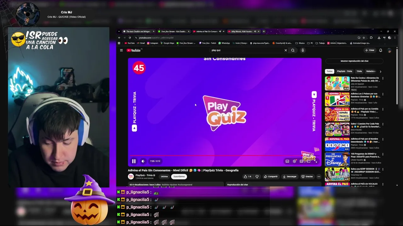Open the Musica bookmarks folder
The width and height of the screenshot is (403, 226).
click(300, 43)
